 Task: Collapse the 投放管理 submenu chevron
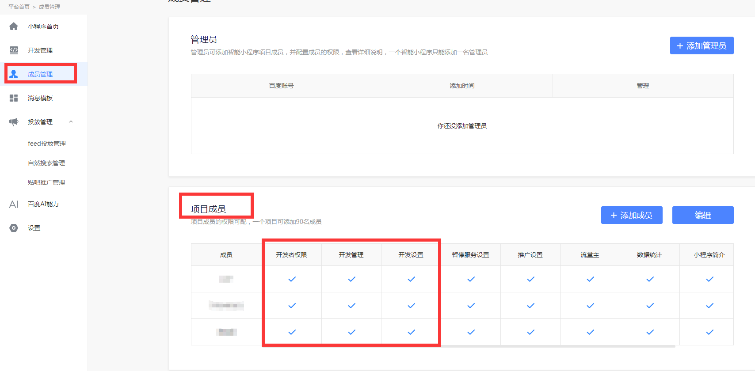tap(71, 122)
